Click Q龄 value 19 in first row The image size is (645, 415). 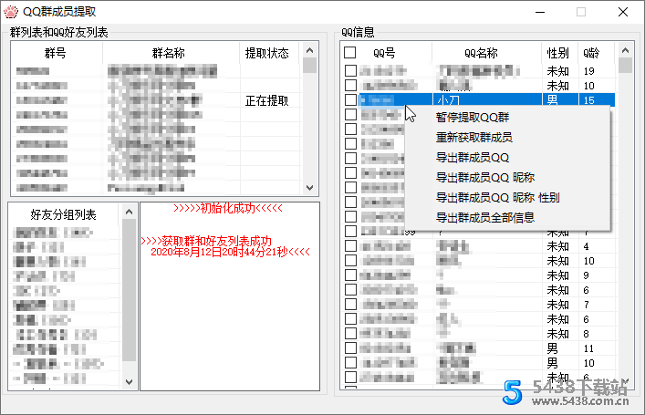pyautogui.click(x=588, y=71)
